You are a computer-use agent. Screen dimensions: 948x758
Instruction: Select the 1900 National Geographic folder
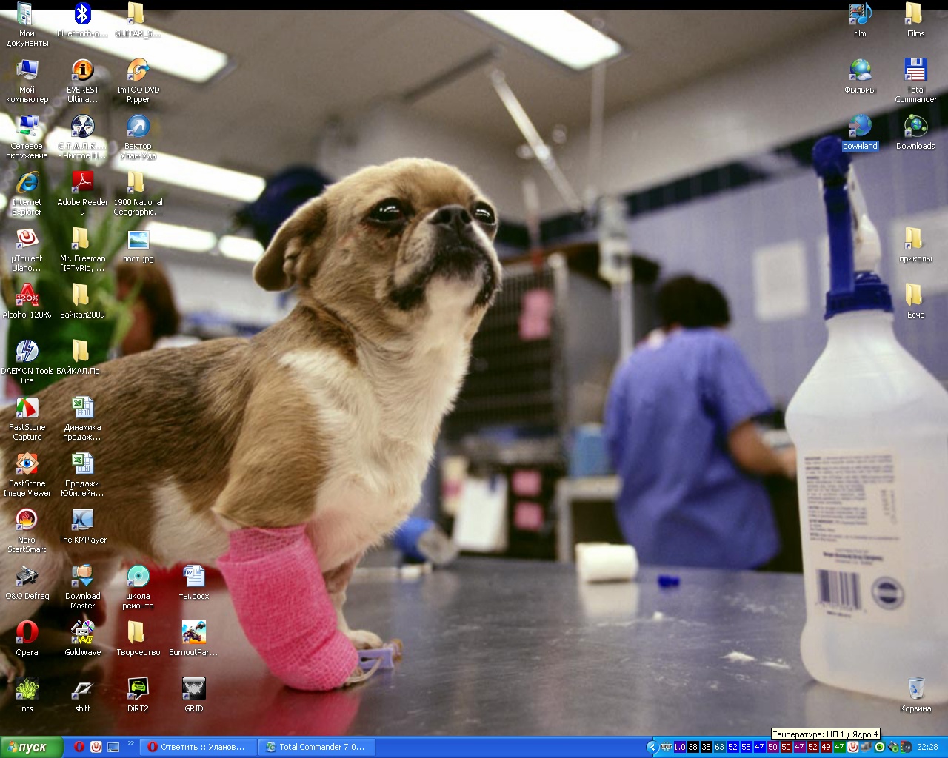138,193
